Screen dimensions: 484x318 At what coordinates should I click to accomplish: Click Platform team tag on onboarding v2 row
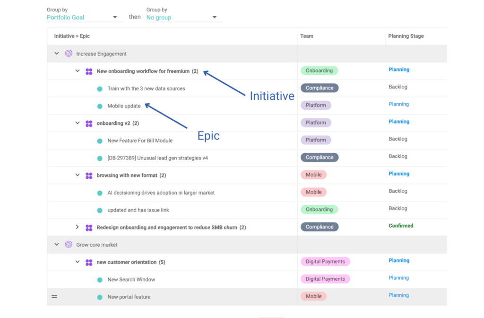coord(316,123)
